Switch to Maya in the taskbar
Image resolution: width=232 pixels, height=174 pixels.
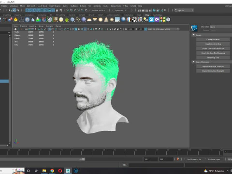(x=68, y=171)
